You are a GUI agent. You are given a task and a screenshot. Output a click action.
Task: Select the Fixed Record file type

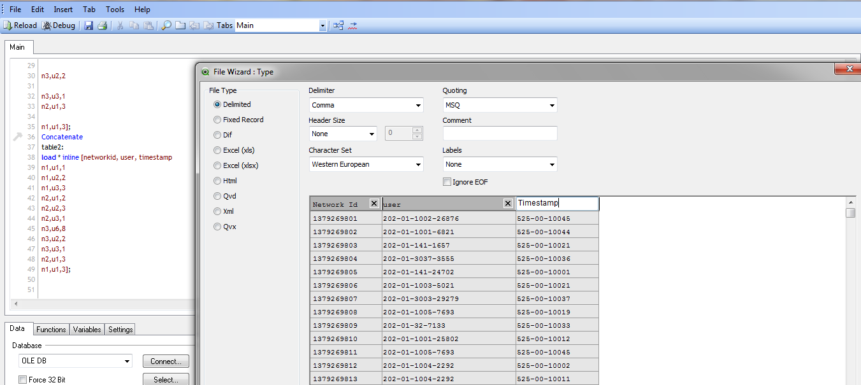point(218,120)
